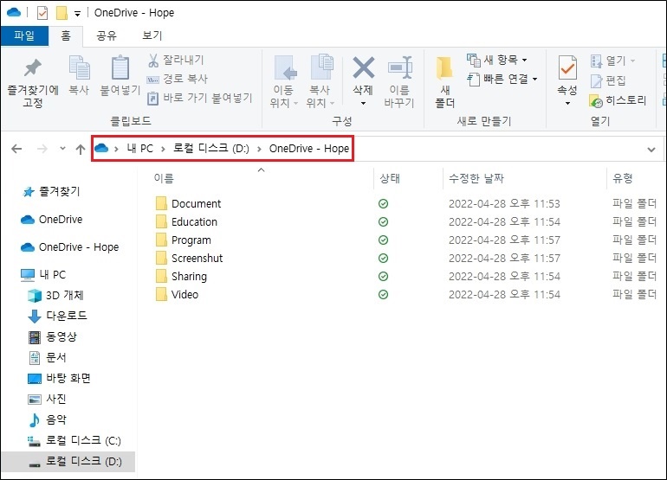Open Move To (이동 위치) dropdown

click(x=284, y=96)
